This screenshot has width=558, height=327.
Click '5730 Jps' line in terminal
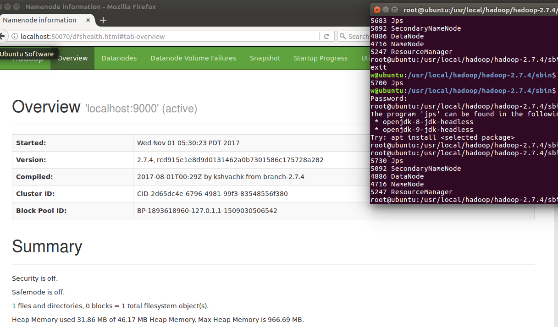point(387,161)
